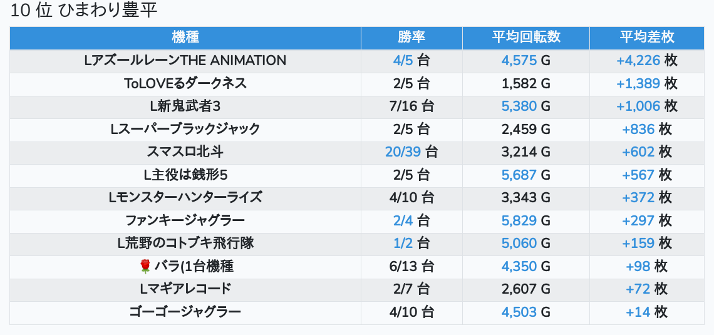Click the 平均差枚 column header
The height and width of the screenshot is (335, 714).
point(647,38)
